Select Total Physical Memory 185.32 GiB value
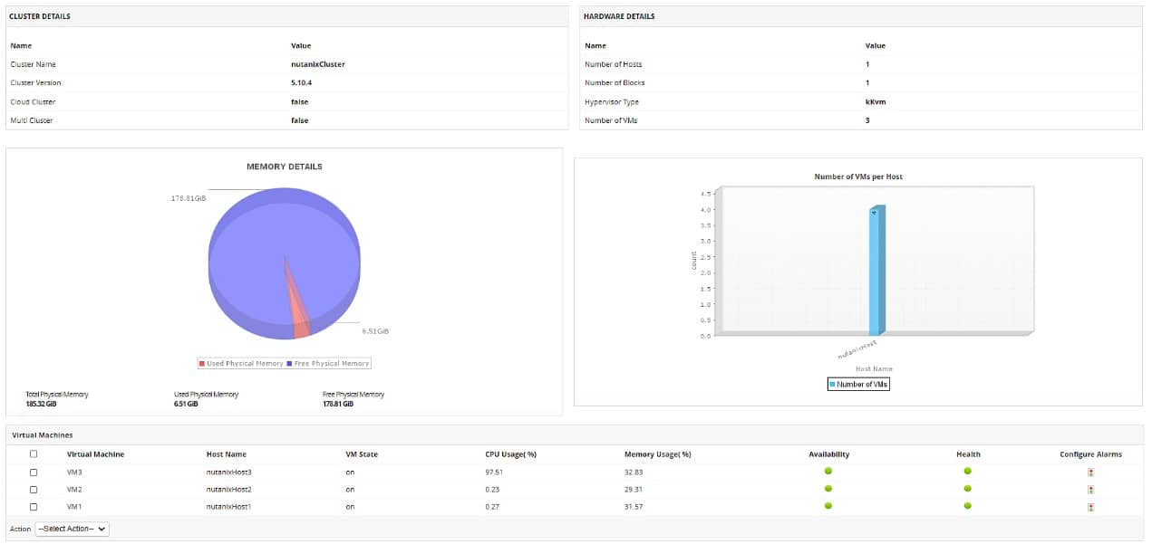 point(41,404)
